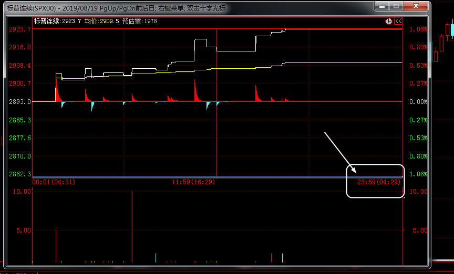This screenshot has height=274, width=454.
Task: Click the green 0.53% percentage label
Action: point(418,138)
